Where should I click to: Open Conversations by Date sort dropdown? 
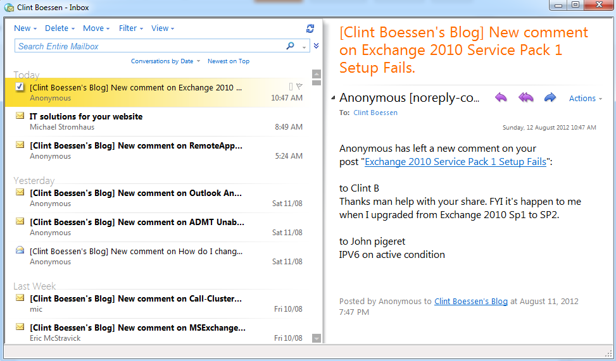point(165,61)
